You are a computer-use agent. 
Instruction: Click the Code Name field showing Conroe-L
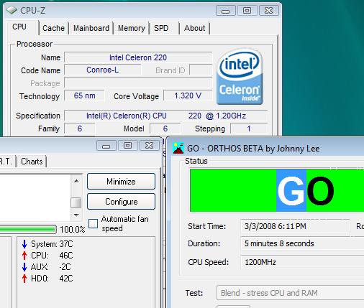click(x=102, y=70)
